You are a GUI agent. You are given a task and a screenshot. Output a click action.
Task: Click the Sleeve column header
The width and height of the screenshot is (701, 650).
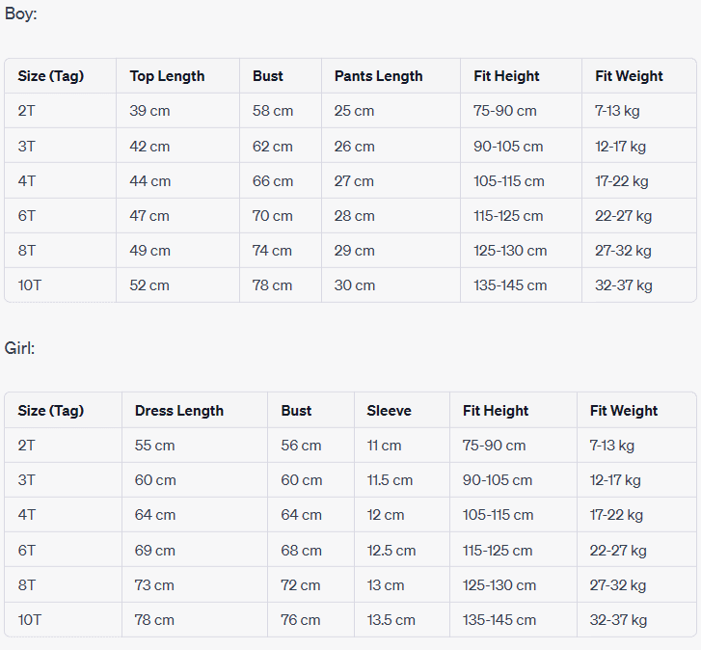click(389, 411)
